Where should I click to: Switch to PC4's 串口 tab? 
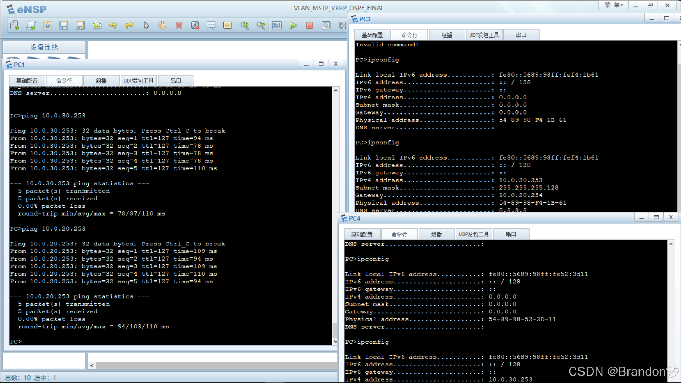(511, 234)
